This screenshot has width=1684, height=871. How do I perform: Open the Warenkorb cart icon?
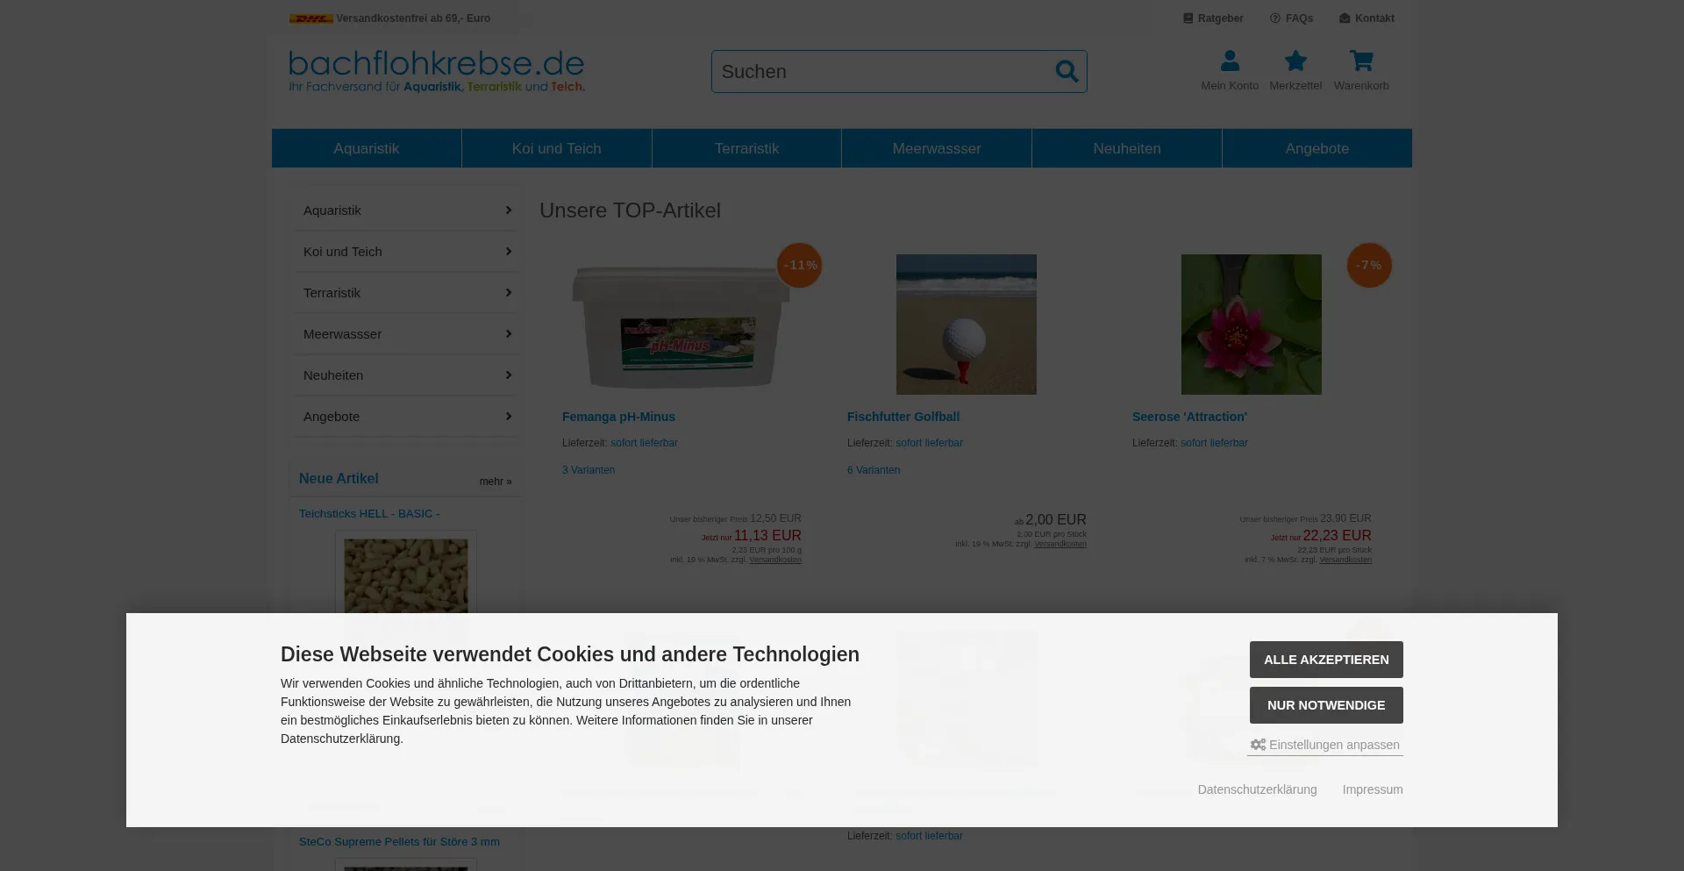[1361, 61]
